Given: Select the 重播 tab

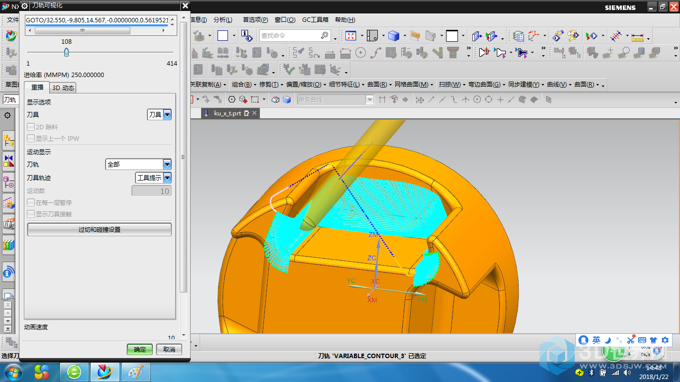Looking at the screenshot, I should click(37, 88).
